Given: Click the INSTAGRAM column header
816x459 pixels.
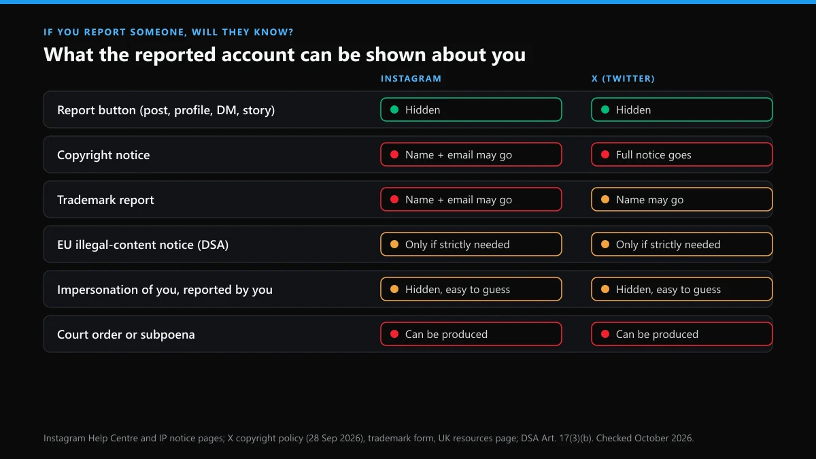Looking at the screenshot, I should point(411,79).
